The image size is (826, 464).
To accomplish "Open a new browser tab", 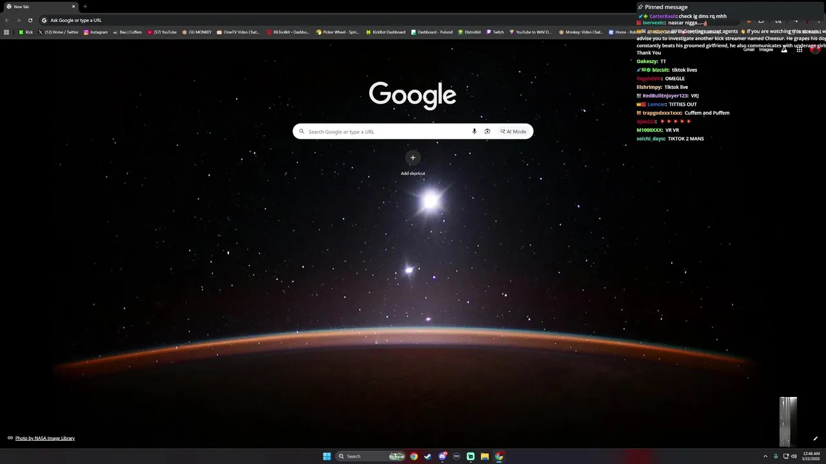I will (85, 6).
